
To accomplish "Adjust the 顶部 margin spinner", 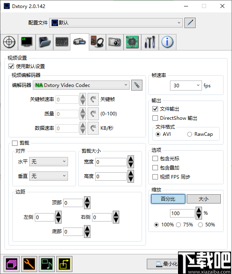I will tap(87, 203).
